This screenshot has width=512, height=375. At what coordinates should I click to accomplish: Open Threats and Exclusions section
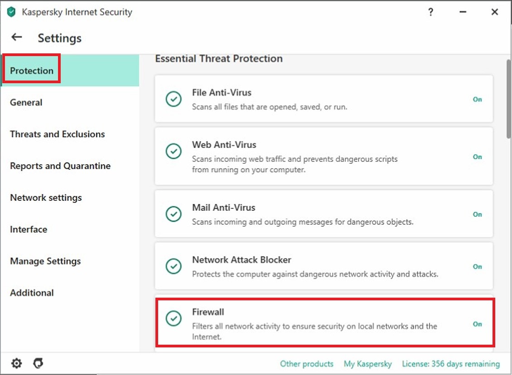(x=58, y=134)
